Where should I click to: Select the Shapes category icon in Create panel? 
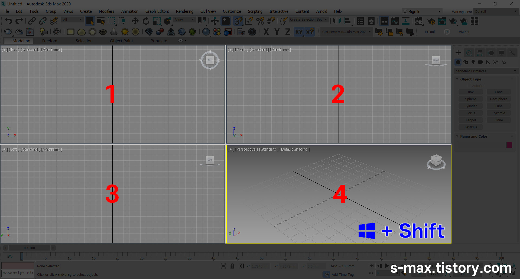coord(466,62)
